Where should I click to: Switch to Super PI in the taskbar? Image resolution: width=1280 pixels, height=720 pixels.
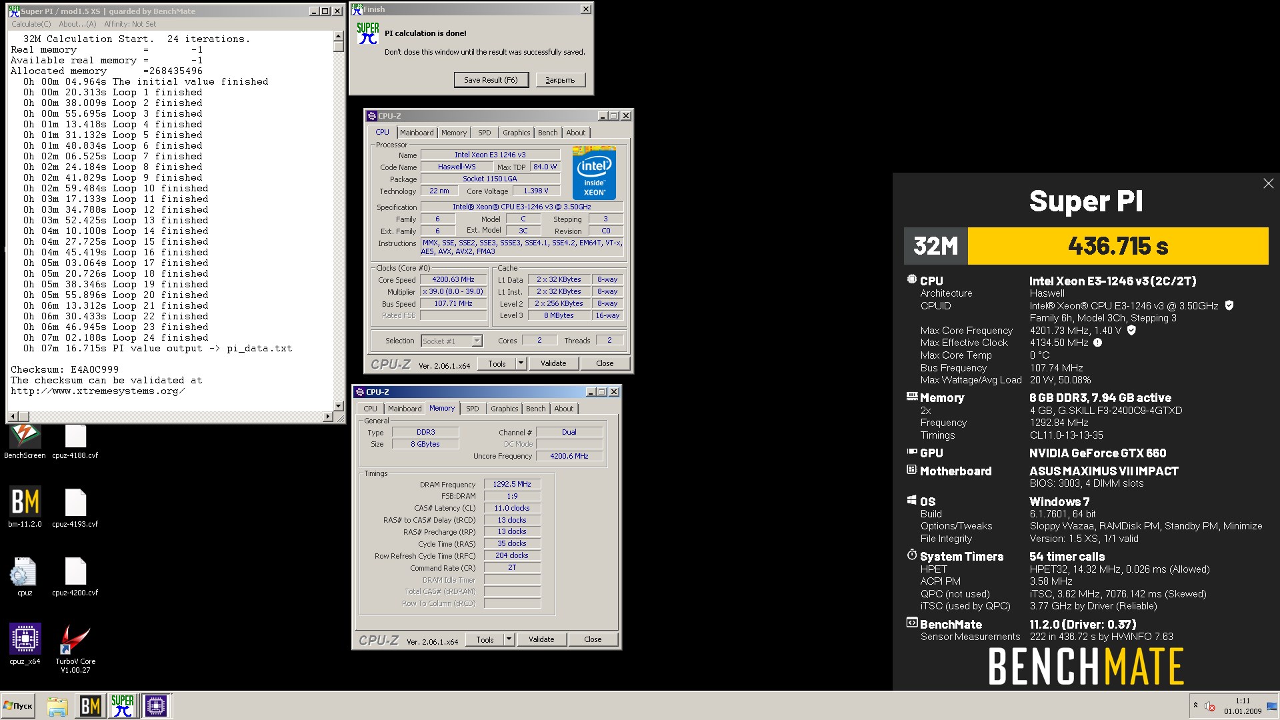(x=123, y=706)
